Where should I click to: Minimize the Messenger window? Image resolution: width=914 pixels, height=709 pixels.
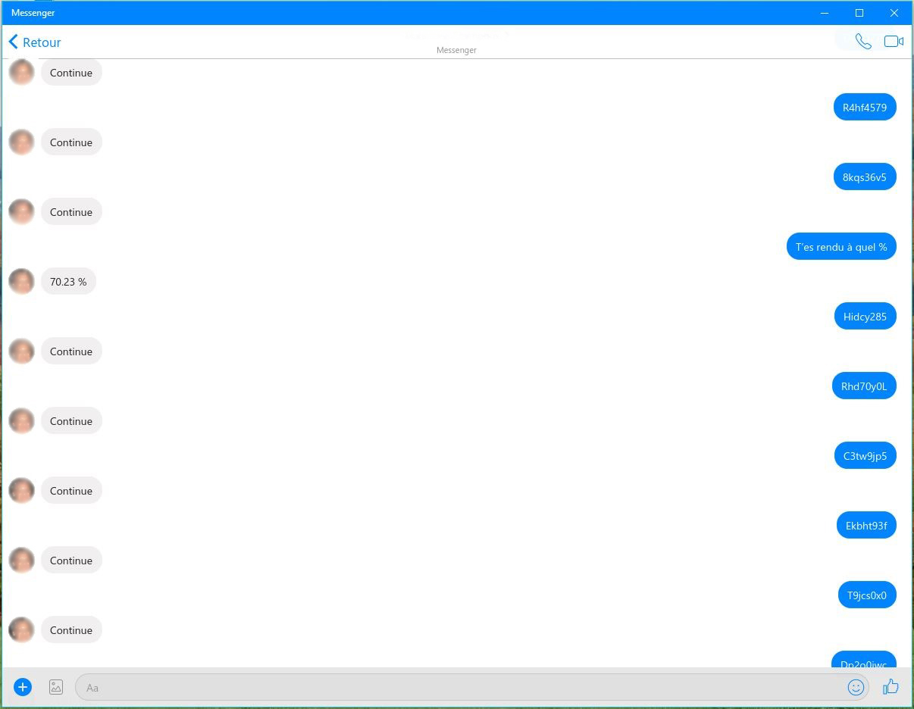pos(825,13)
